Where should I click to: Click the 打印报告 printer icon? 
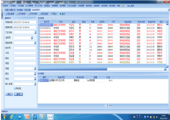pyautogui.click(x=17, y=14)
